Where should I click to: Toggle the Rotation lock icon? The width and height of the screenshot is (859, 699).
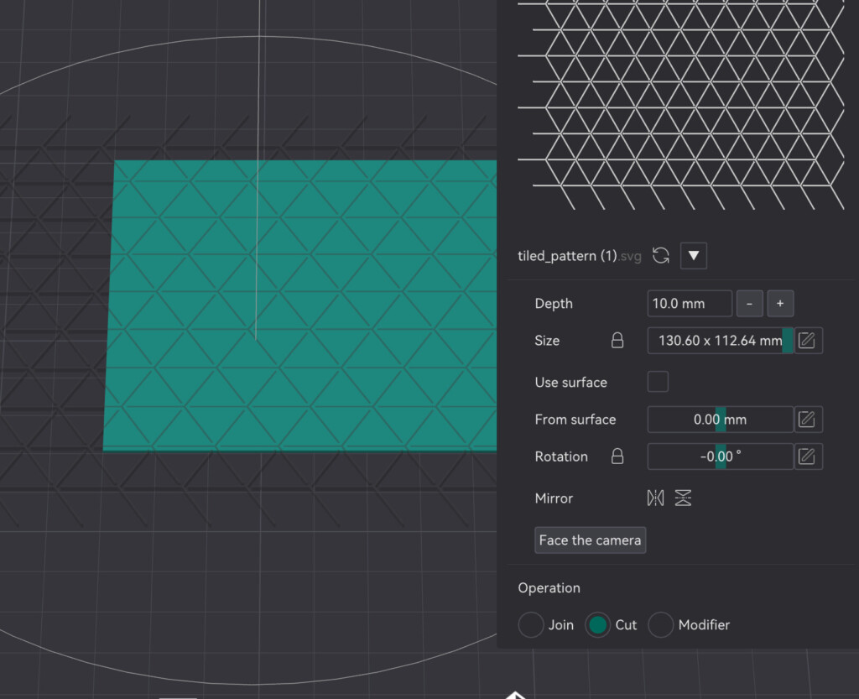point(617,456)
